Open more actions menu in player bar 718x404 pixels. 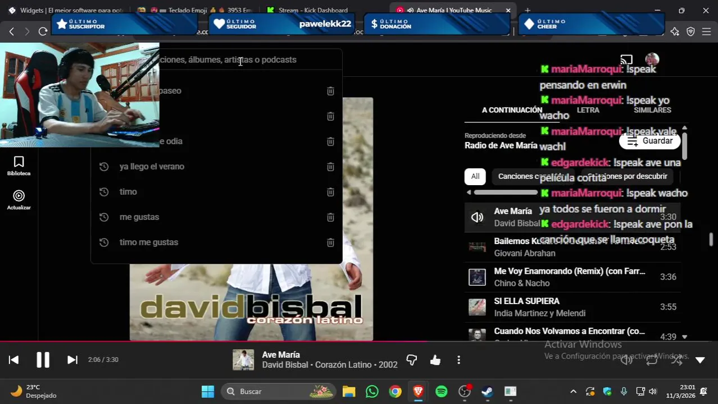(458, 360)
